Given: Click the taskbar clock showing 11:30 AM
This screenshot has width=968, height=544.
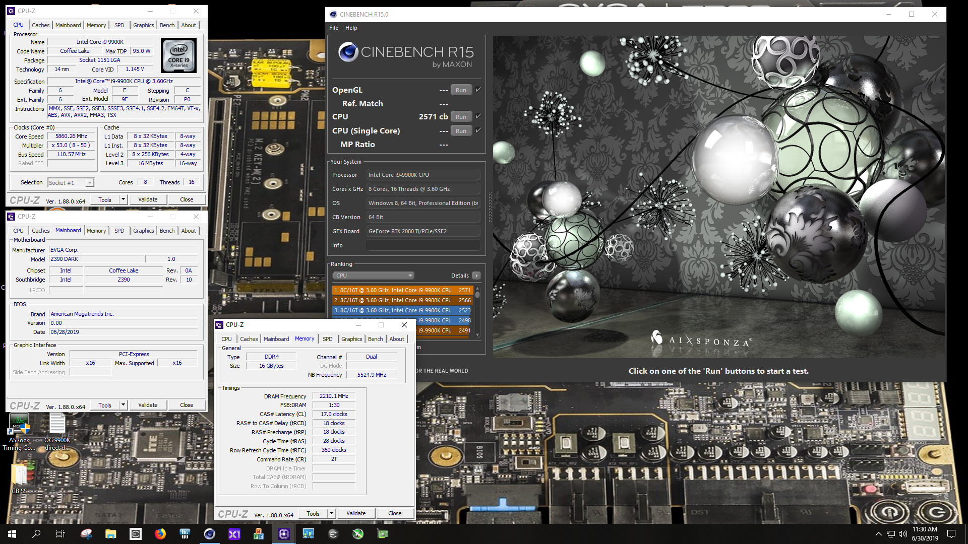Looking at the screenshot, I should tap(925, 534).
